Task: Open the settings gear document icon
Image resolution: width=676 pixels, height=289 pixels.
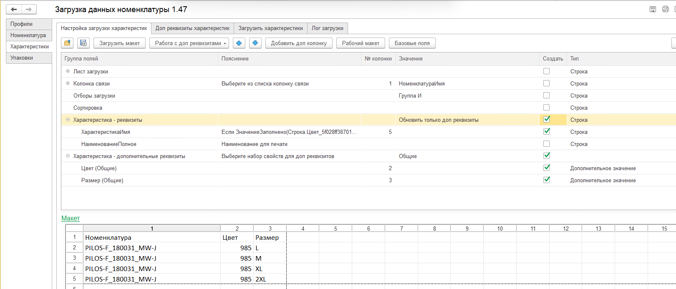Action: pos(83,43)
